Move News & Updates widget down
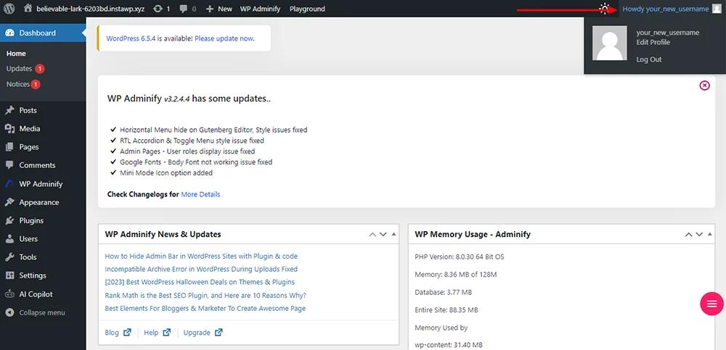Viewport: 726px width, 350px height. (383, 234)
